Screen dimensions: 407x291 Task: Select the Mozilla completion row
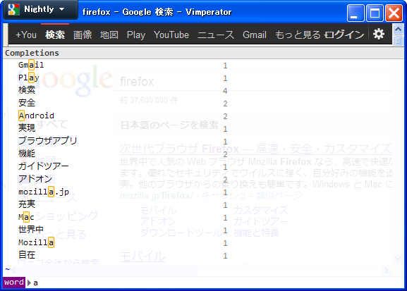point(203,243)
